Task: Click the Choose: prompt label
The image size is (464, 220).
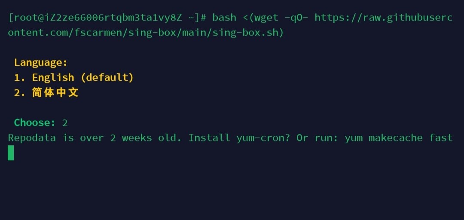Action: point(35,122)
